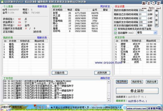This screenshot has height=111, width=163.
Task: Click 等级 column header in friends list
Action: click(x=70, y=10)
